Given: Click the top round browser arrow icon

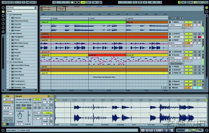Looking at the screenshot, I should pyautogui.click(x=3, y=8).
